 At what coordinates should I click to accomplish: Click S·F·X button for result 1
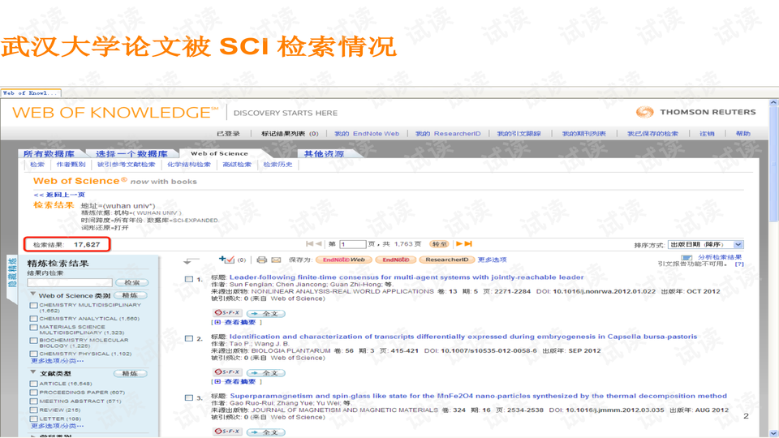point(227,313)
